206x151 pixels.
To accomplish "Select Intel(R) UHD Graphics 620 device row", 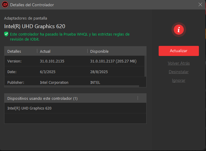I will 75,108.
